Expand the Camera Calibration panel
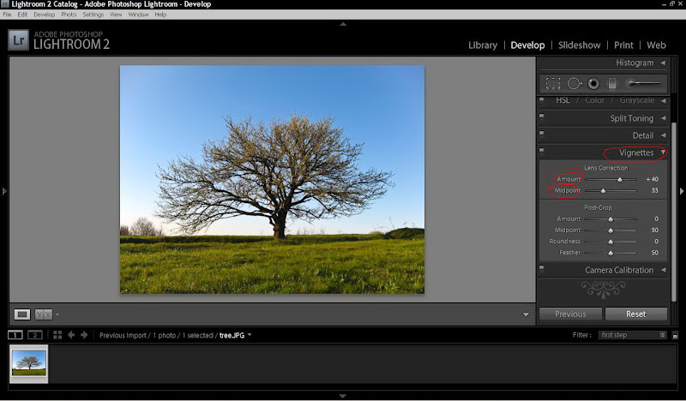 point(663,270)
